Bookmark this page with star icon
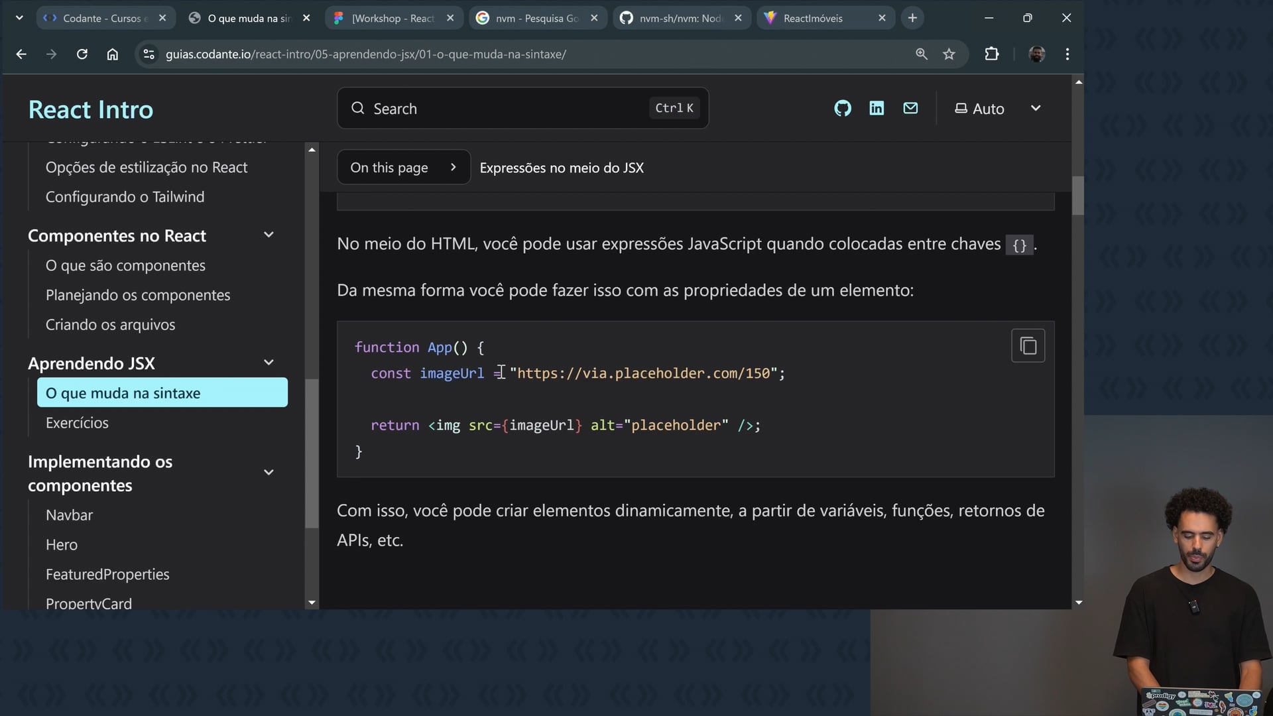 point(949,54)
